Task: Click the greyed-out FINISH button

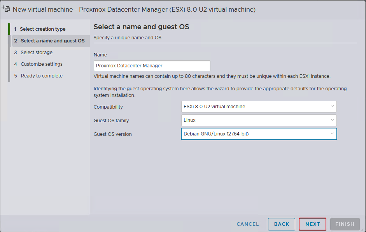Action: [x=345, y=224]
